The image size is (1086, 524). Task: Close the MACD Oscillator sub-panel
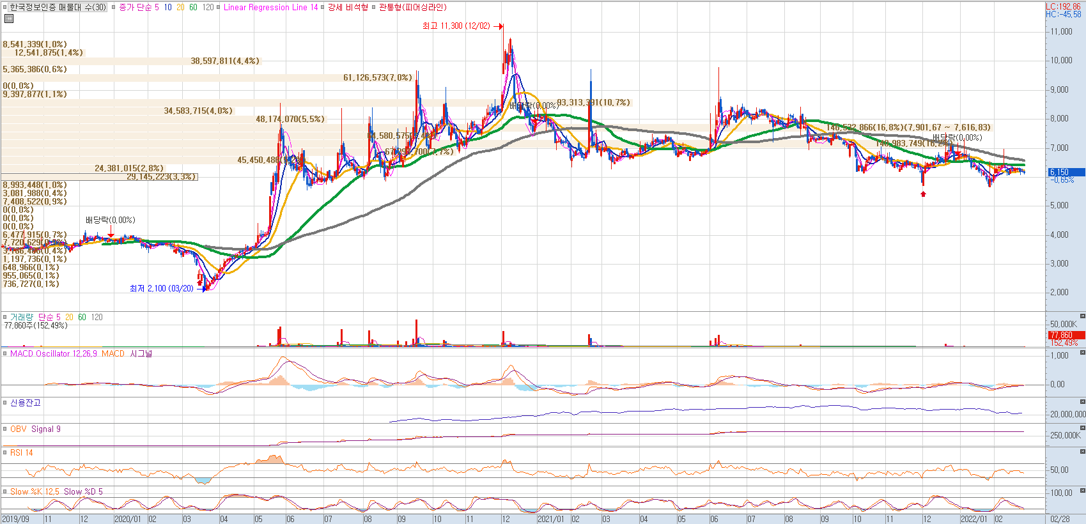[1083, 353]
